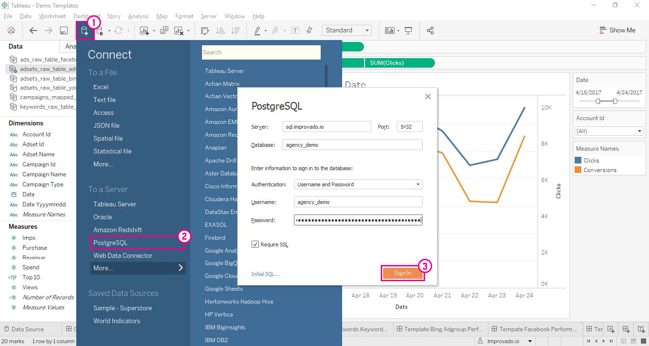This screenshot has height=346, width=649.
Task: Click the Conversions orange color swatch
Action: tap(578, 170)
